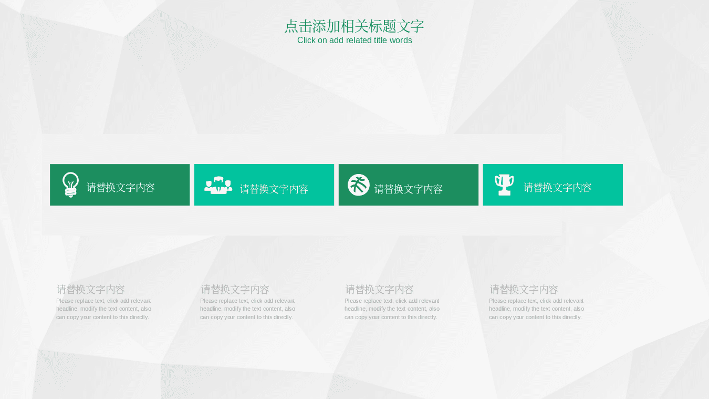
Task: Select the fourth gray heading below the boxes
Action: (524, 290)
